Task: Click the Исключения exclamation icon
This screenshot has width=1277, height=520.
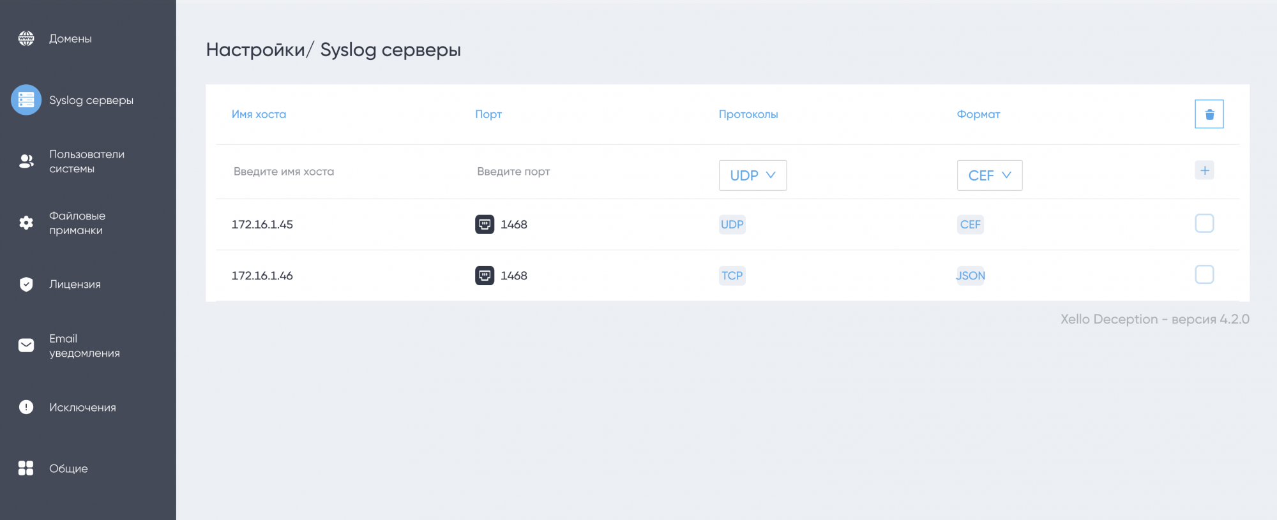Action: pos(26,407)
